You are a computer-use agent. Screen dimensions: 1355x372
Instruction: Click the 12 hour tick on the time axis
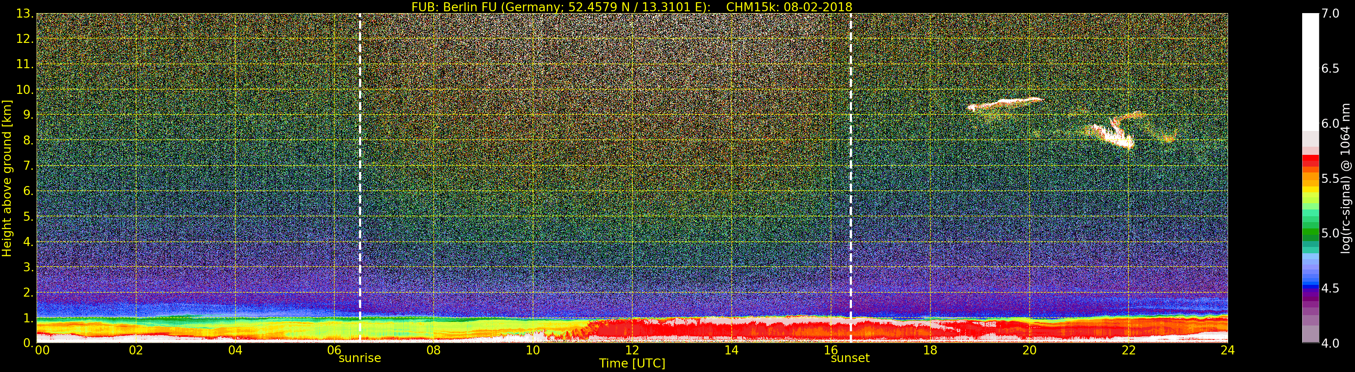click(632, 350)
